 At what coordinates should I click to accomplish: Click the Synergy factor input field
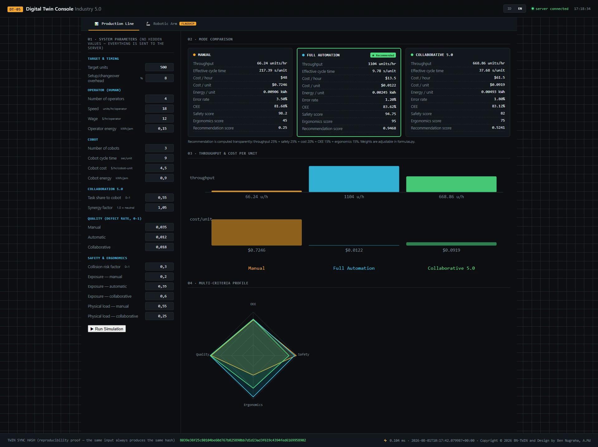click(159, 207)
